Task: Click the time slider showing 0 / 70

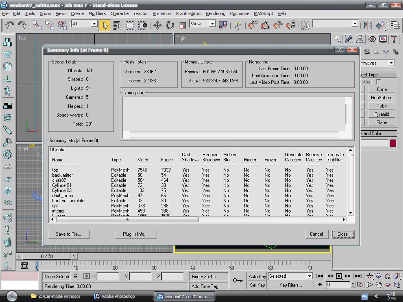Action: click(x=47, y=256)
